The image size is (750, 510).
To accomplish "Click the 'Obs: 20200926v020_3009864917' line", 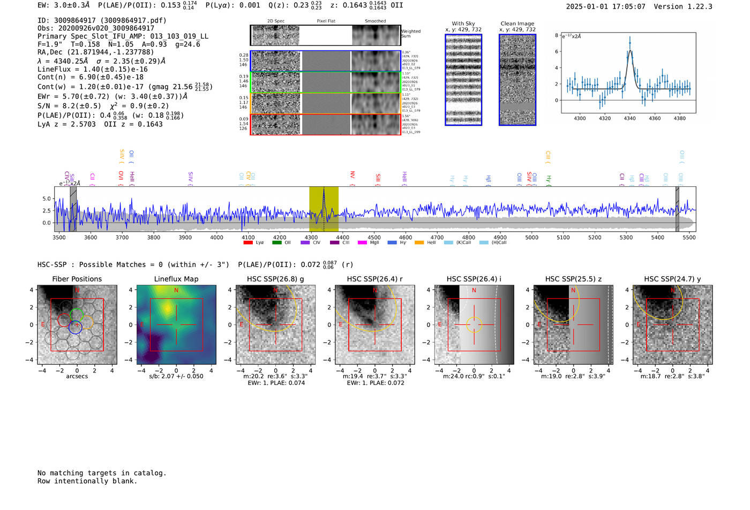I will (x=96, y=28).
